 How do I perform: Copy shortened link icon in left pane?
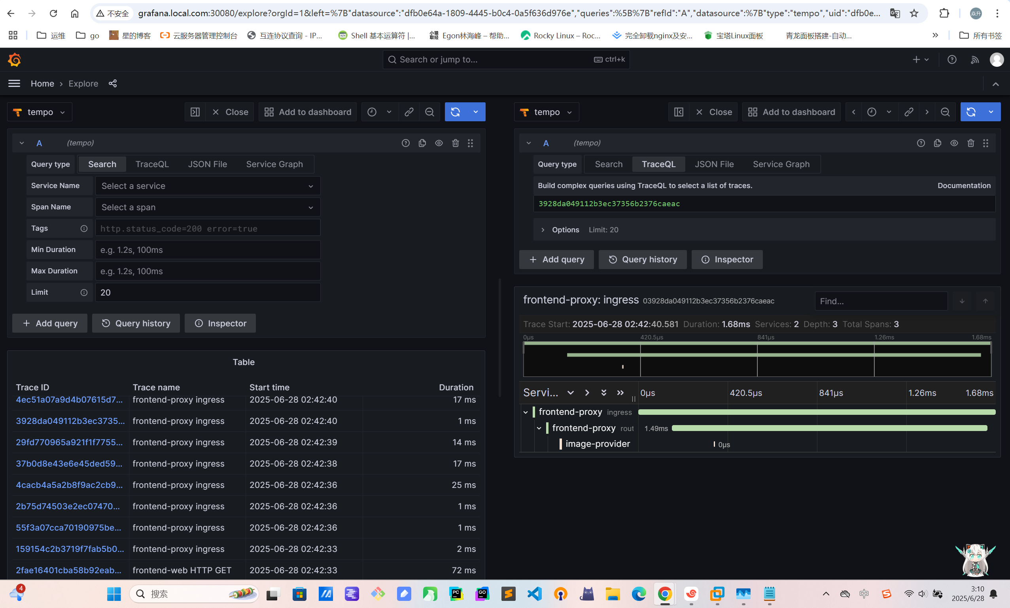pyautogui.click(x=409, y=112)
